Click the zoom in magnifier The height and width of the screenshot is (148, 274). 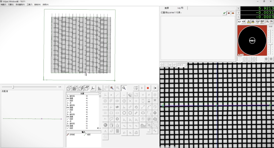coord(112,88)
